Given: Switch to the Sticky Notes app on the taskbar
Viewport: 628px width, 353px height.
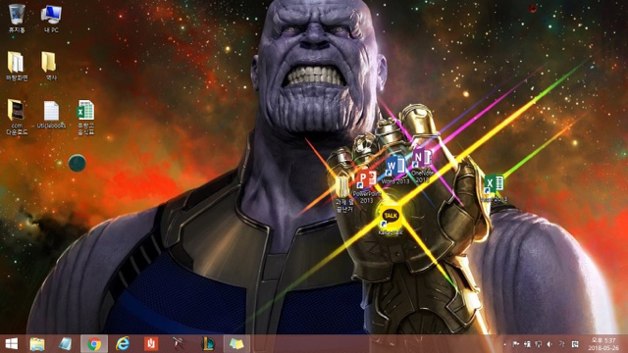Looking at the screenshot, I should pyautogui.click(x=236, y=344).
